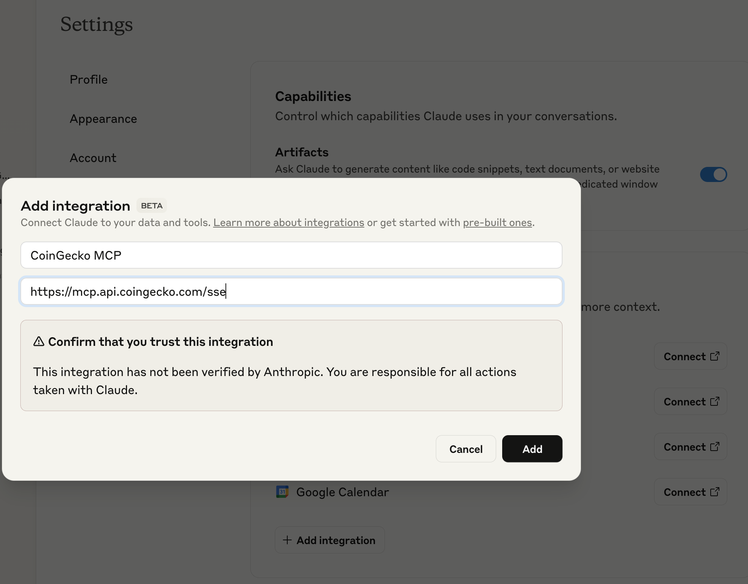Click the CoinGecko MCP name field
Viewport: 748px width, 584px height.
(291, 255)
